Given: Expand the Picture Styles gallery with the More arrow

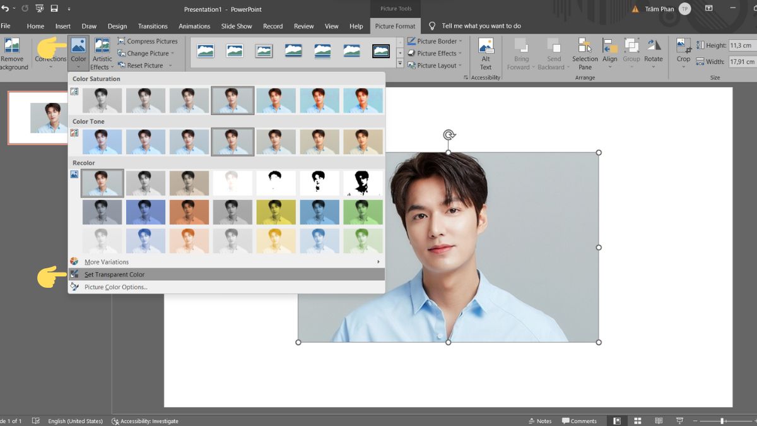Looking at the screenshot, I should tap(400, 64).
